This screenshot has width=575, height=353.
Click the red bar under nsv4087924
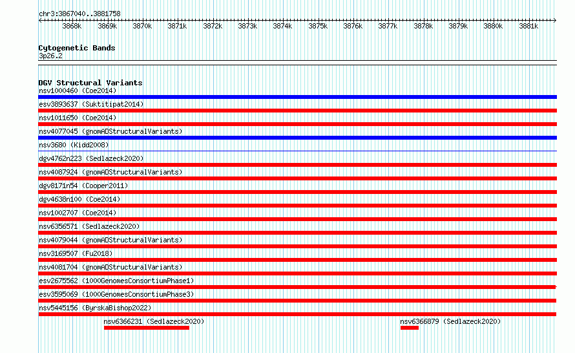coord(297,178)
